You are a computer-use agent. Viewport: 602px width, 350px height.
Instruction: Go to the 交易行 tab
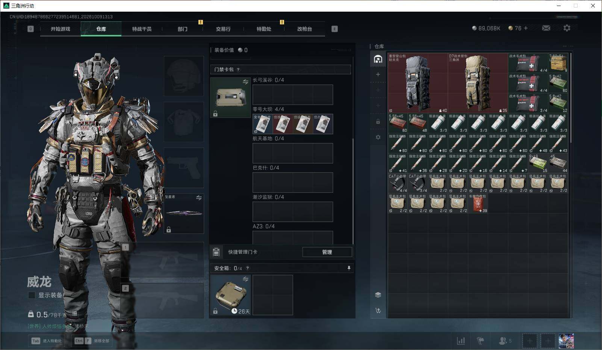tap(223, 29)
